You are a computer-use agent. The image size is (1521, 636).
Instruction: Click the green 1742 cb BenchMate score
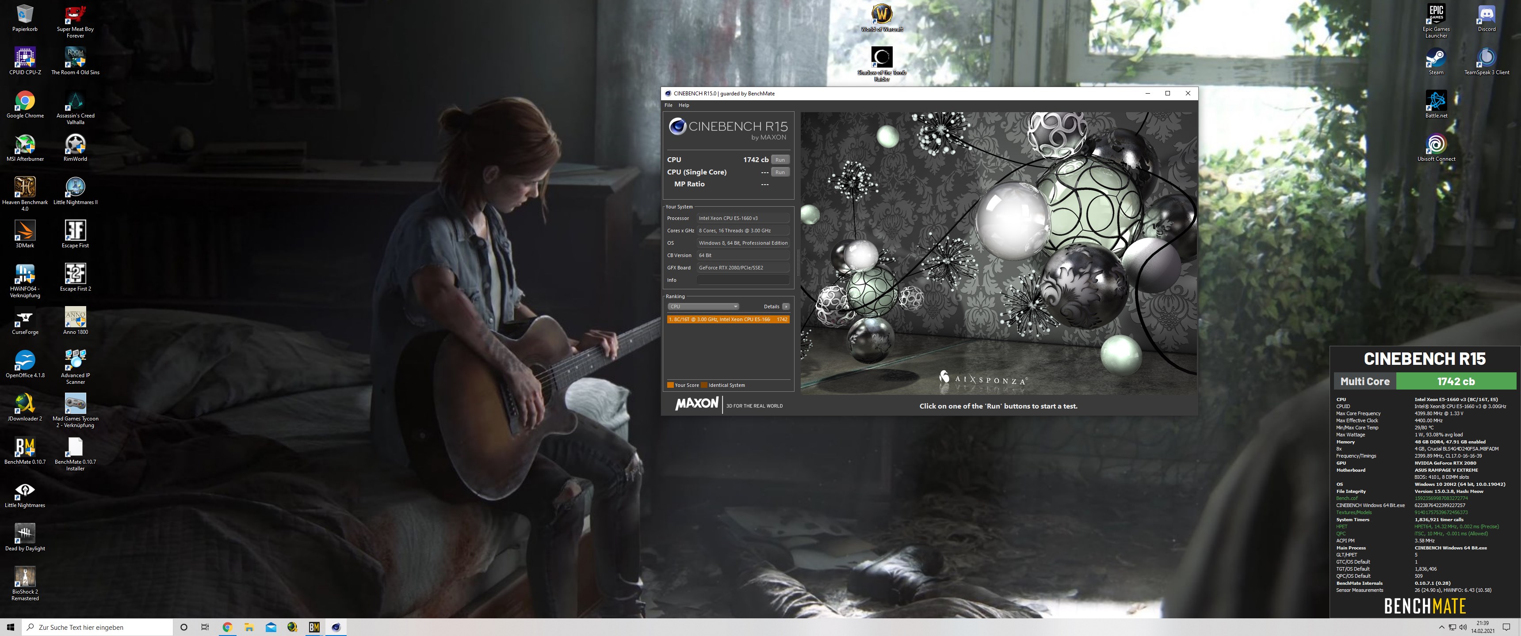[1456, 382]
